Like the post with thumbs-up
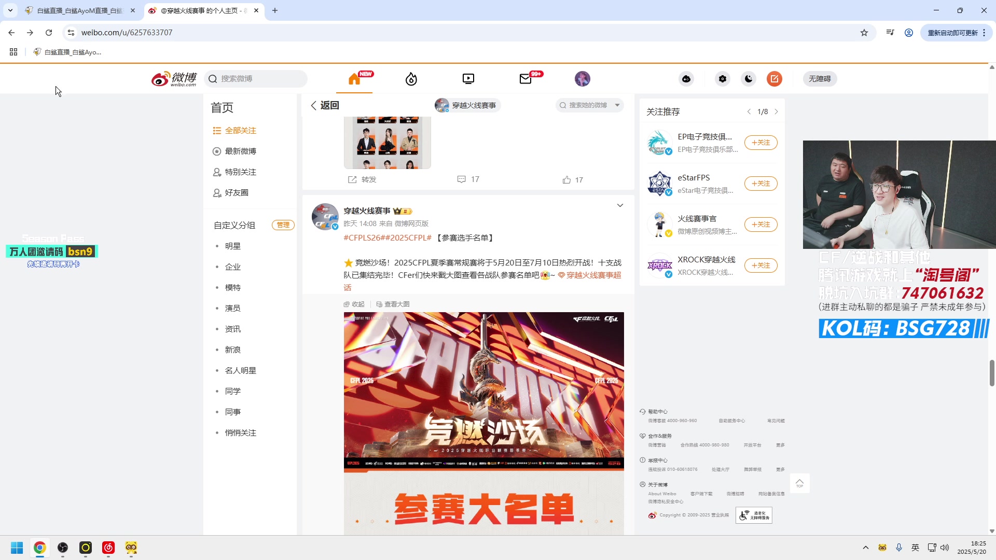Screen dimensions: 996x560 pyautogui.click(x=573, y=180)
